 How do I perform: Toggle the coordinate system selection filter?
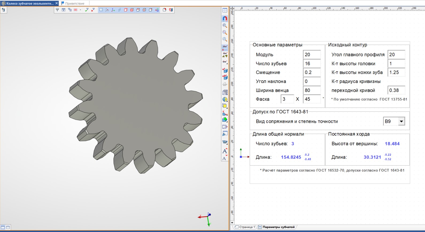[113, 10]
